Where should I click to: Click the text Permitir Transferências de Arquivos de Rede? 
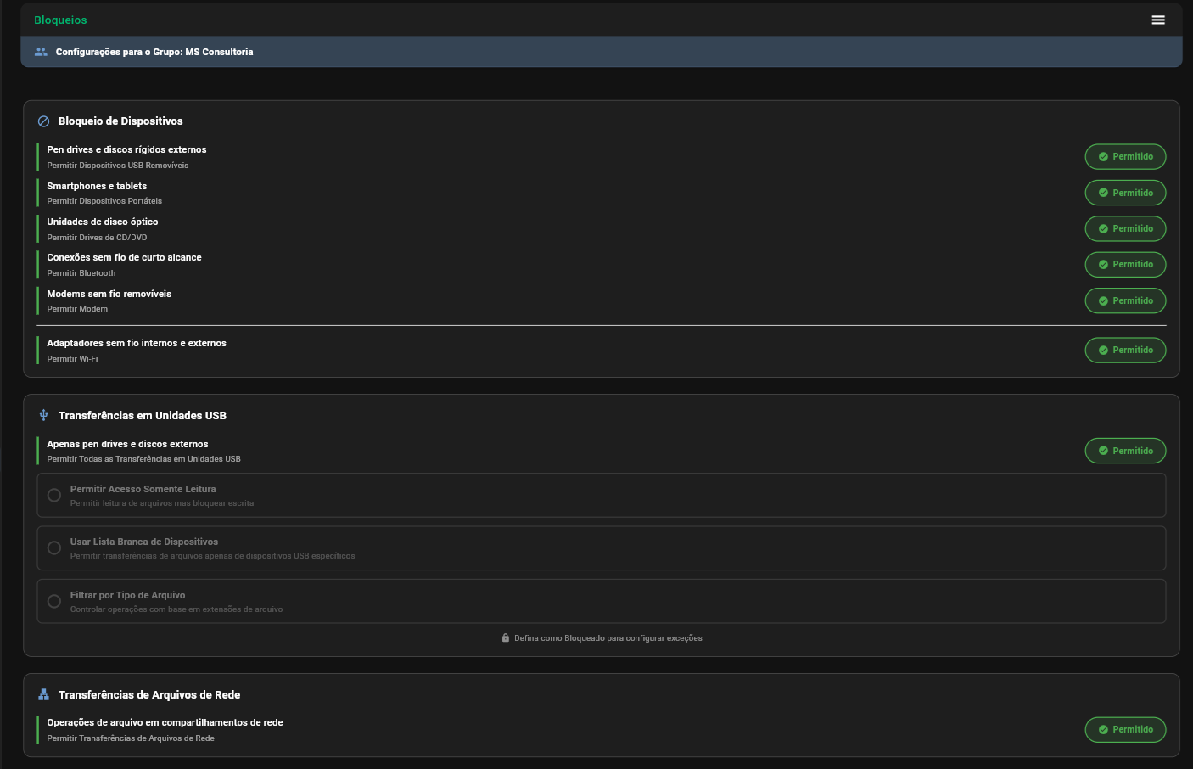pyautogui.click(x=131, y=738)
